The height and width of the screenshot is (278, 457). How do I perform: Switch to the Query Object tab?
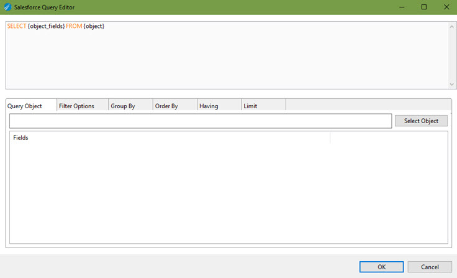tap(31, 106)
